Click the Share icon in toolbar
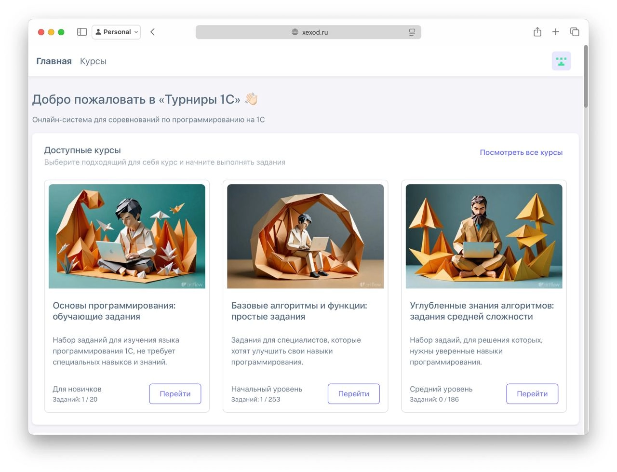Viewport: 617px width, 472px height. (537, 32)
